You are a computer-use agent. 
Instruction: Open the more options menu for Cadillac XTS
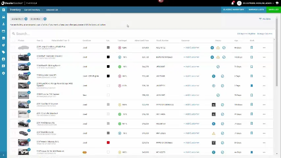coord(264,105)
